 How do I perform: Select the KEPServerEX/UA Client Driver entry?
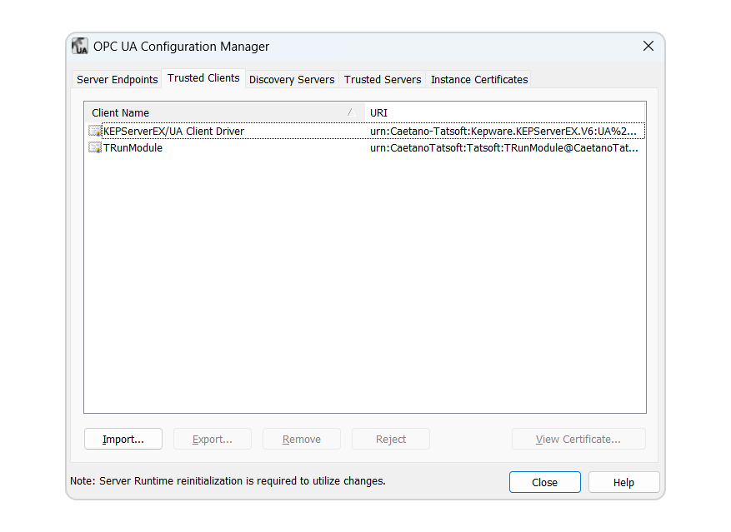click(x=173, y=132)
